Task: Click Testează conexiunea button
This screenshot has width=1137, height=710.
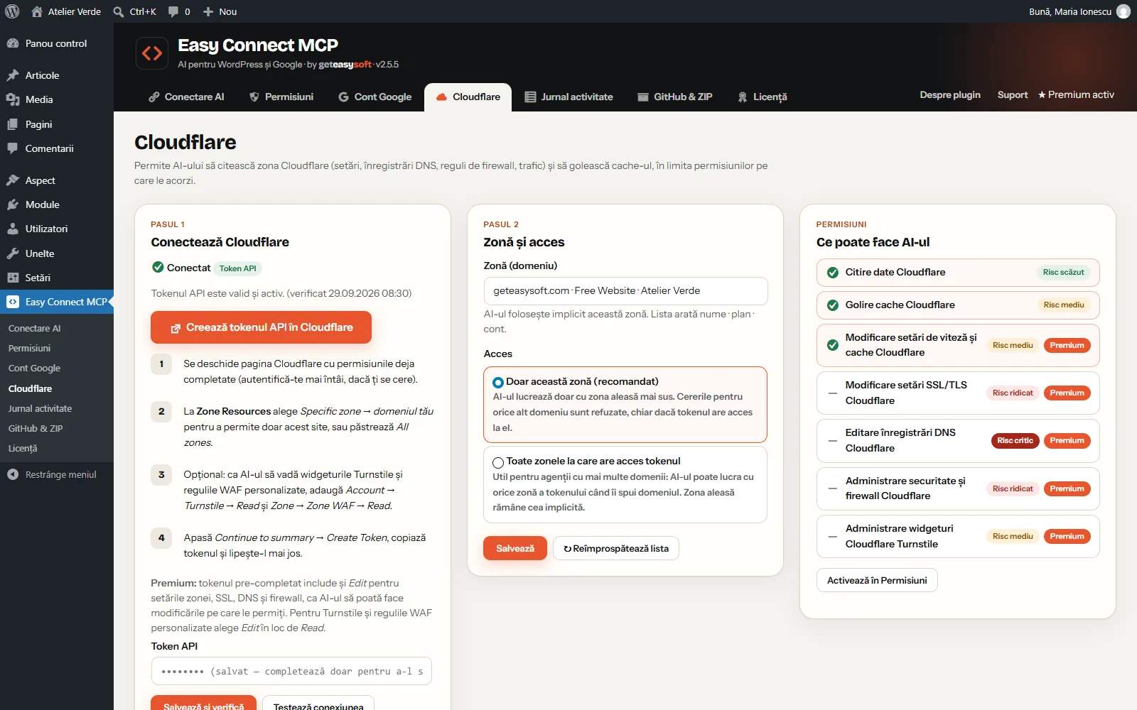Action: click(x=318, y=703)
